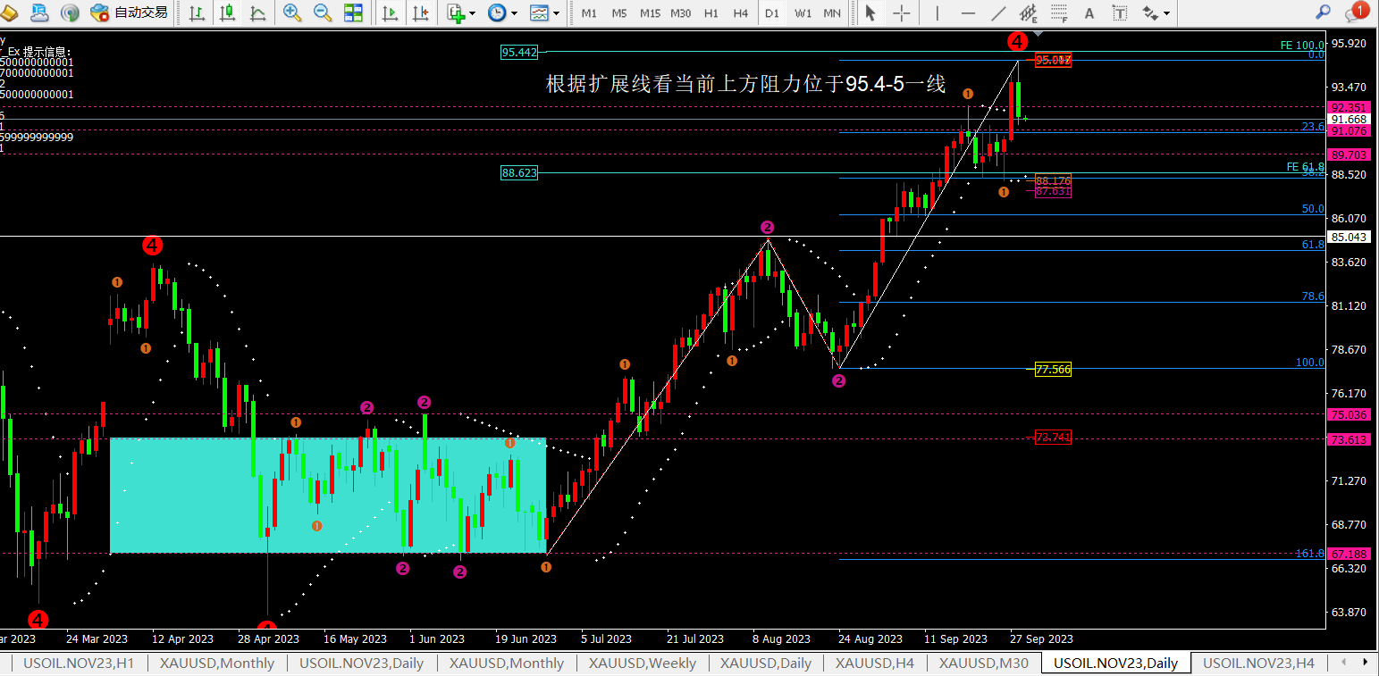
Task: Switch to XAUUSD,H4 tab
Action: (875, 663)
